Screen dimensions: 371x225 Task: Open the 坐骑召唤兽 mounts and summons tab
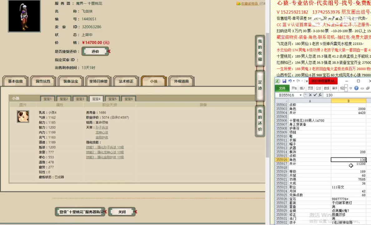tap(98, 81)
